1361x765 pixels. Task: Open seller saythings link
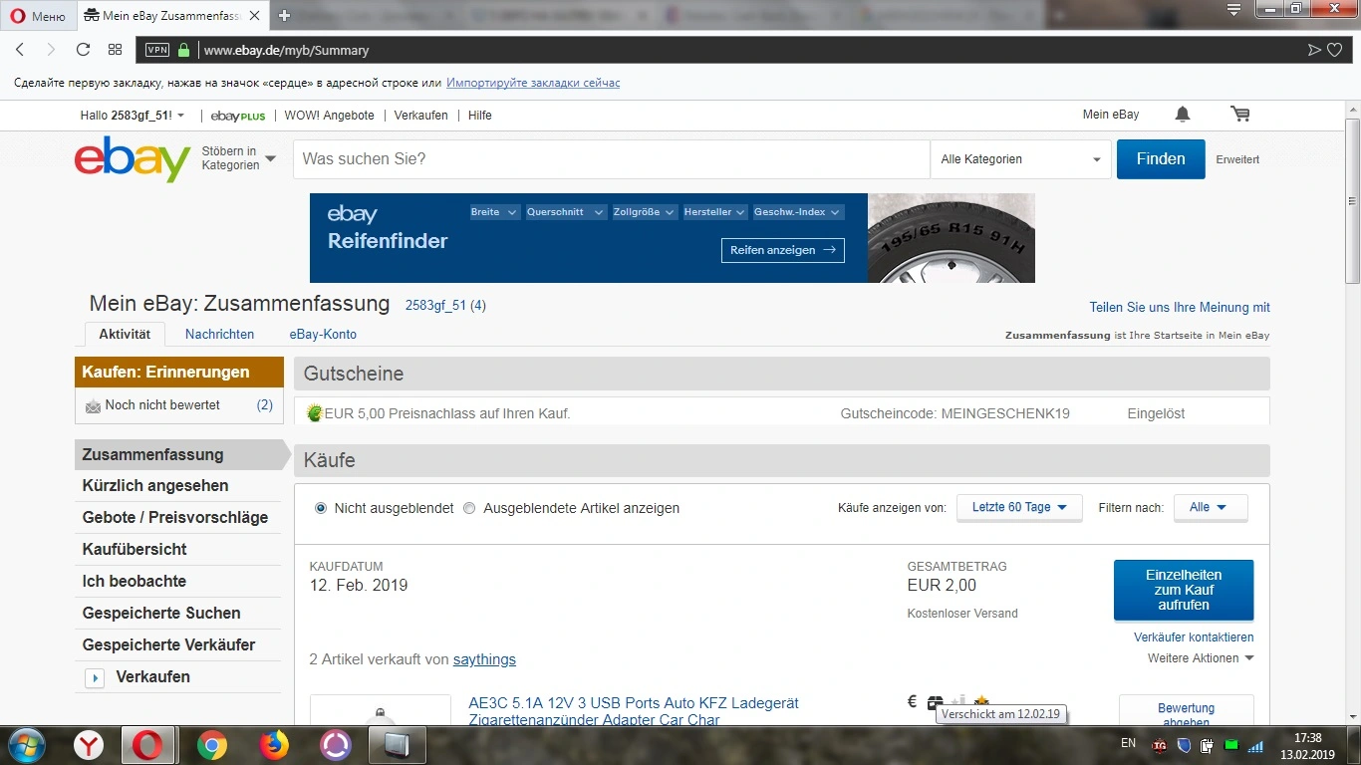tap(484, 659)
